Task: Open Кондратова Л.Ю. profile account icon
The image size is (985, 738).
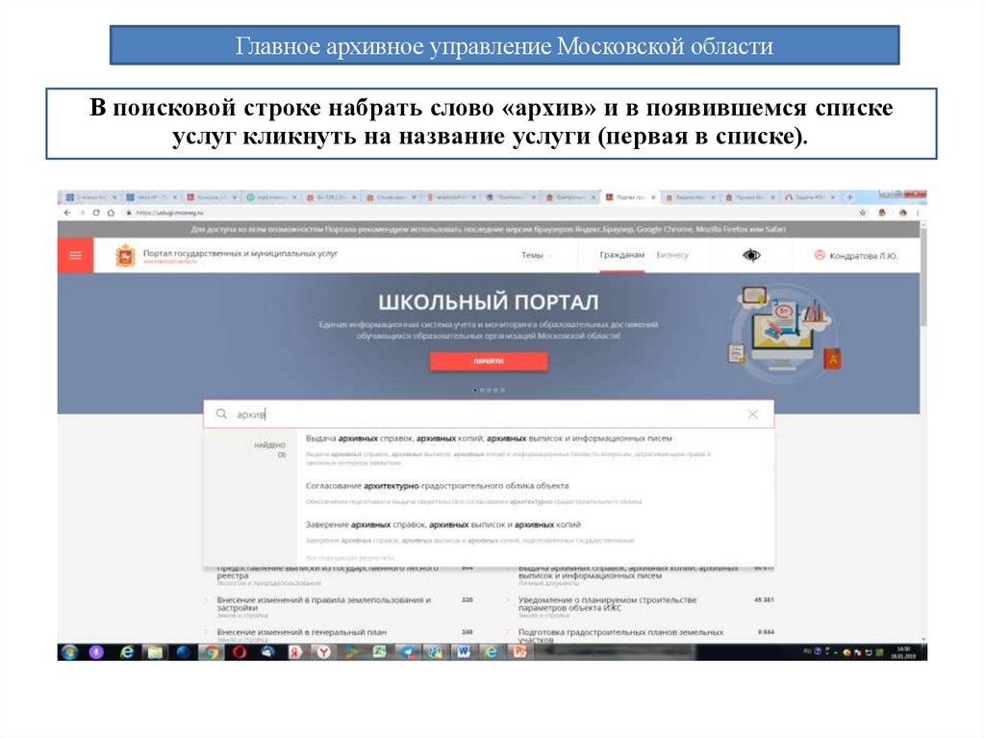Action: pyautogui.click(x=821, y=255)
